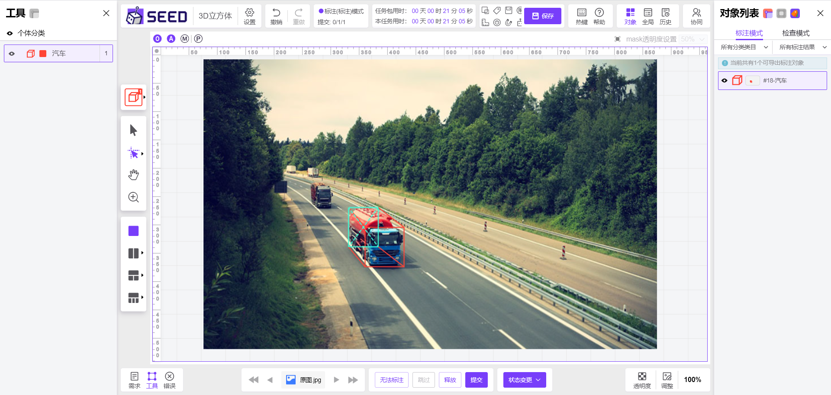Toggle the circled M filter
This screenshot has width=831, height=395.
point(185,38)
